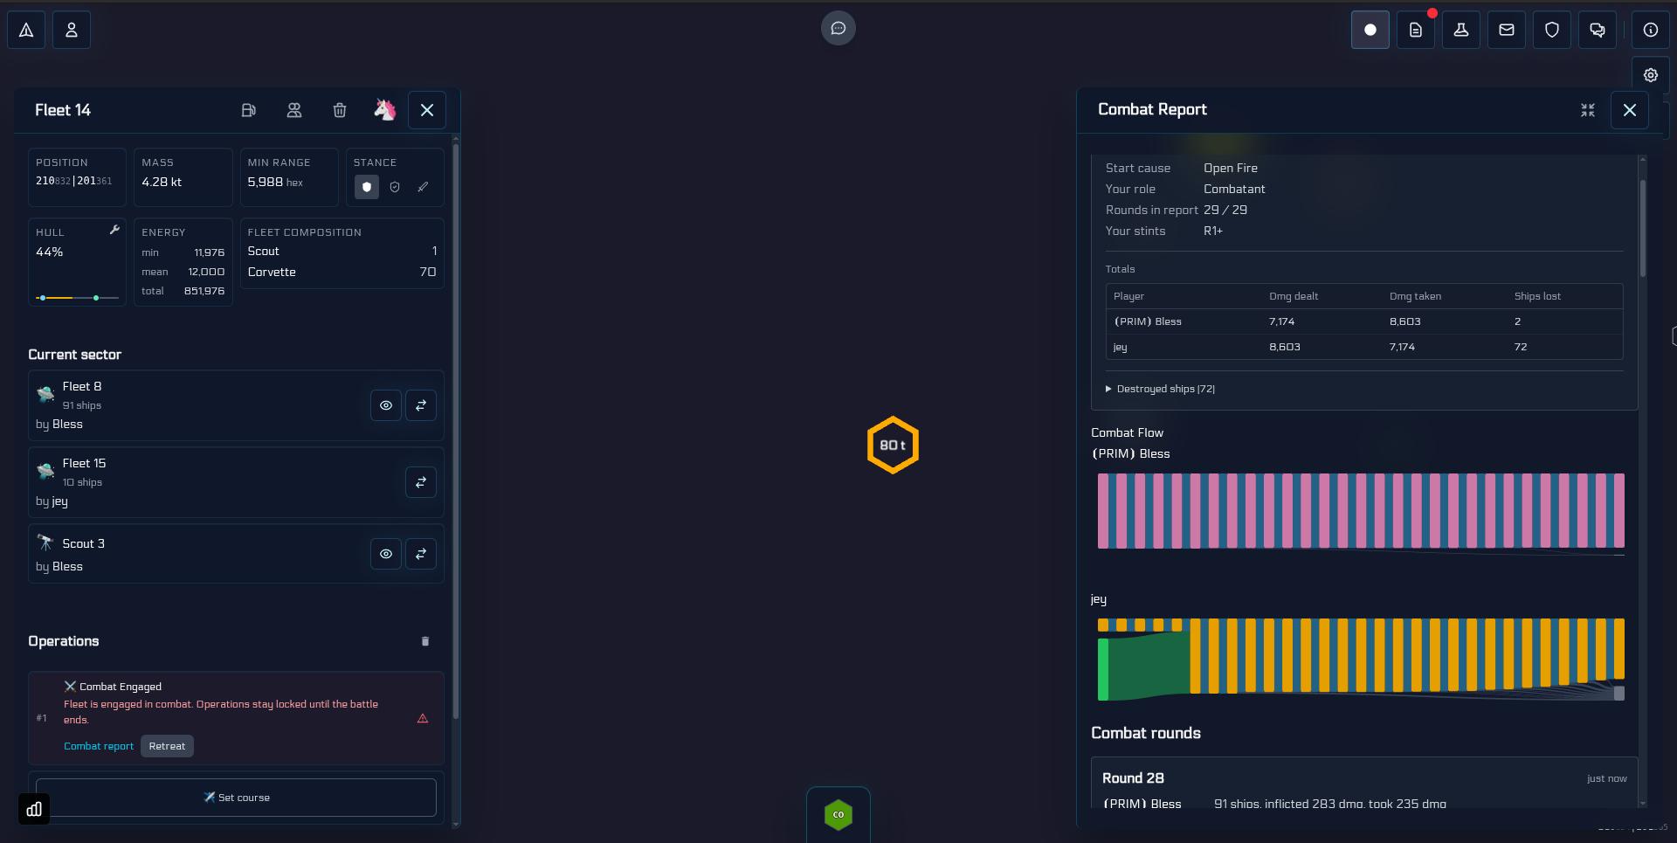Open the player profile icon

[72, 30]
